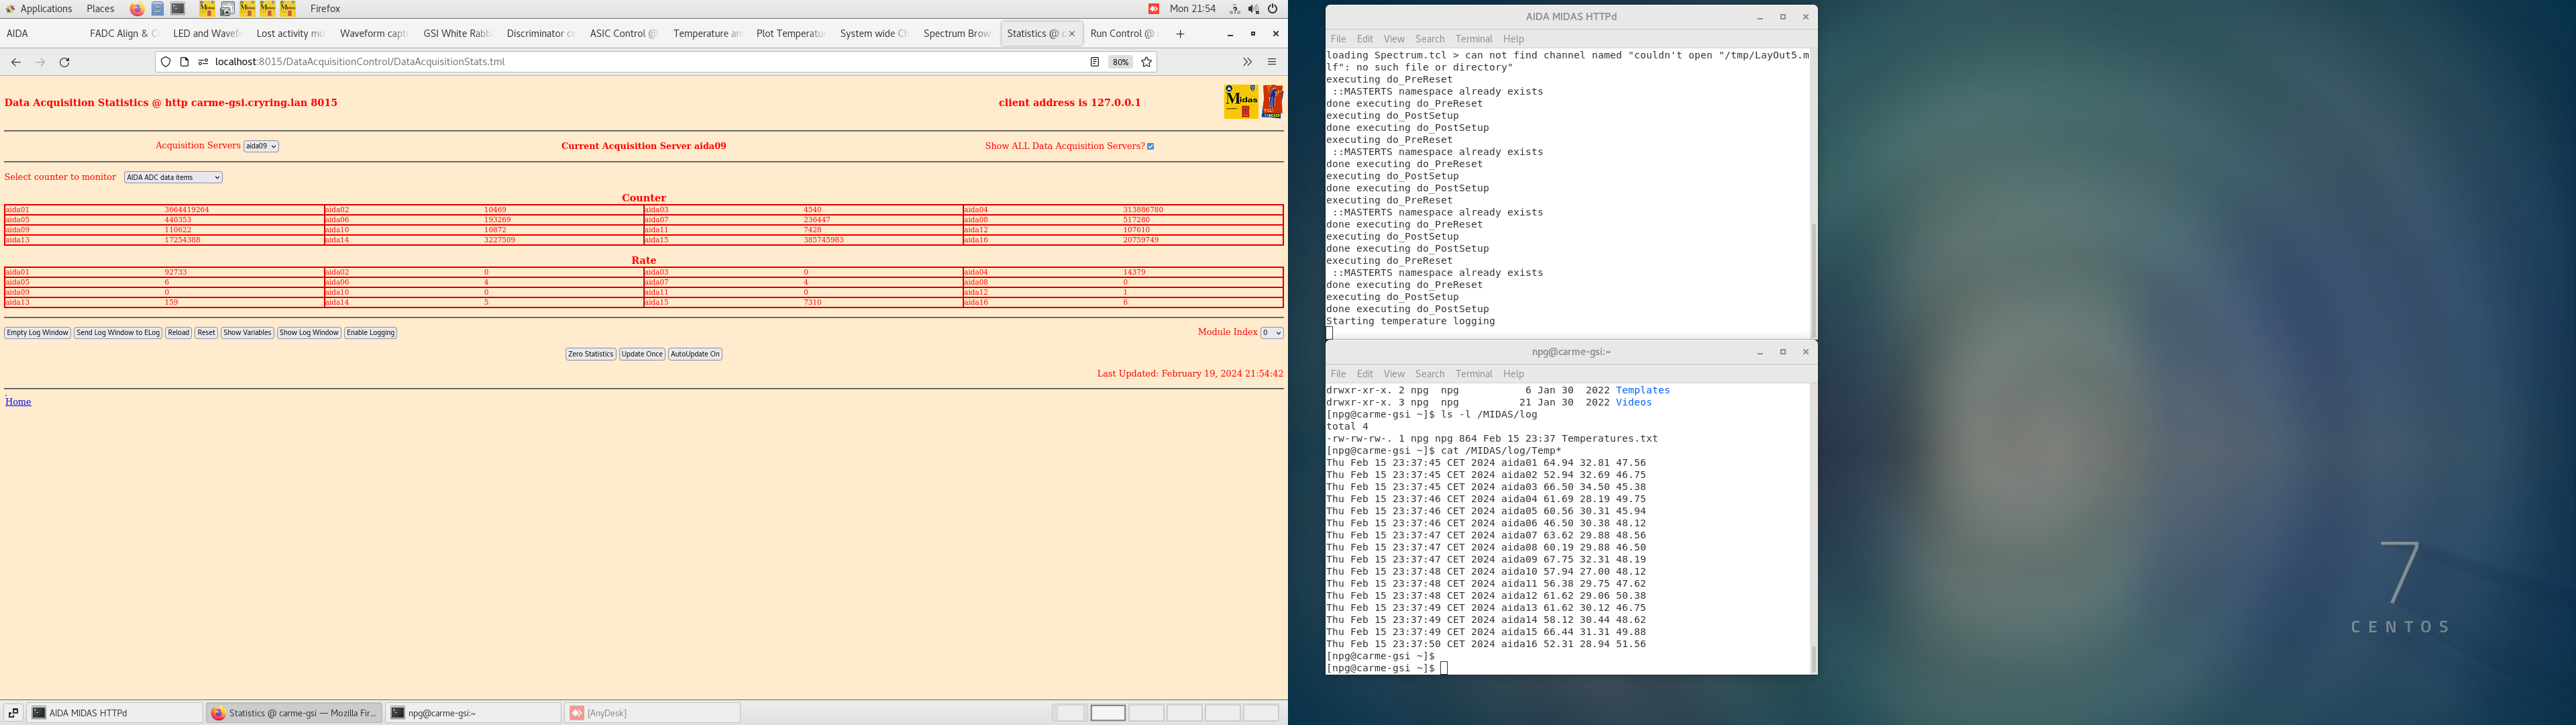Open the Terminal menu in AIDA MIDAS HTTPd window
2576x725 pixels.
(x=1473, y=39)
